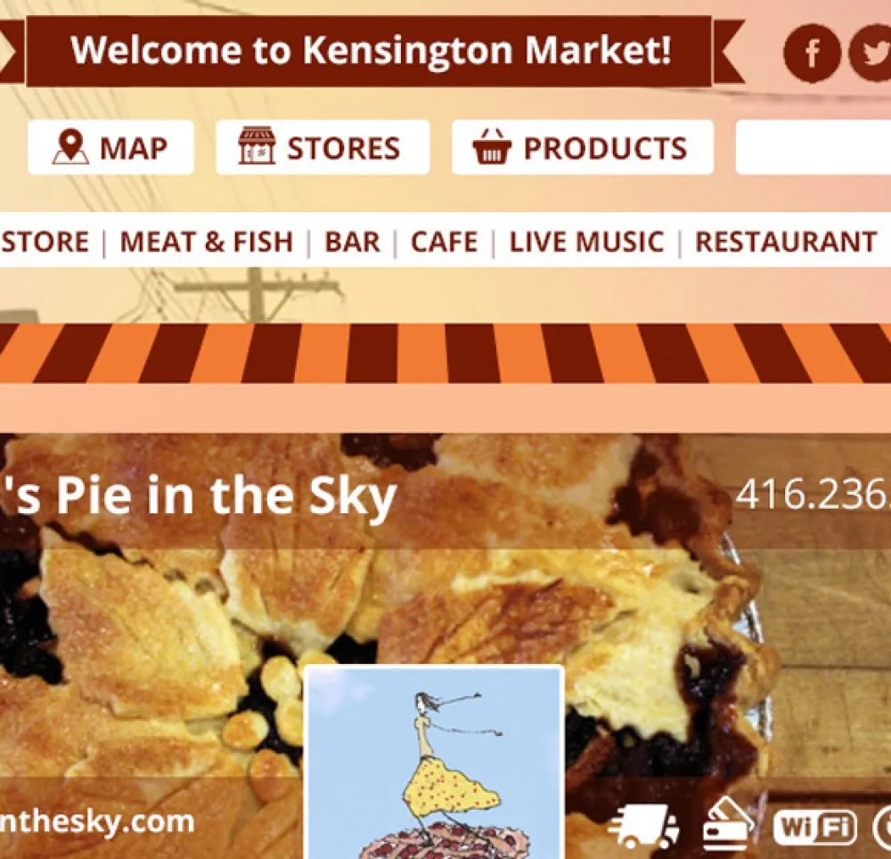Click the WiFi amenity icon
This screenshot has height=859, width=891.
pyautogui.click(x=814, y=827)
